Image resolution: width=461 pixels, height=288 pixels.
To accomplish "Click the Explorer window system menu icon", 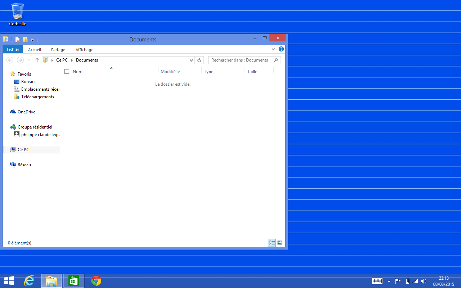I will tap(6, 39).
